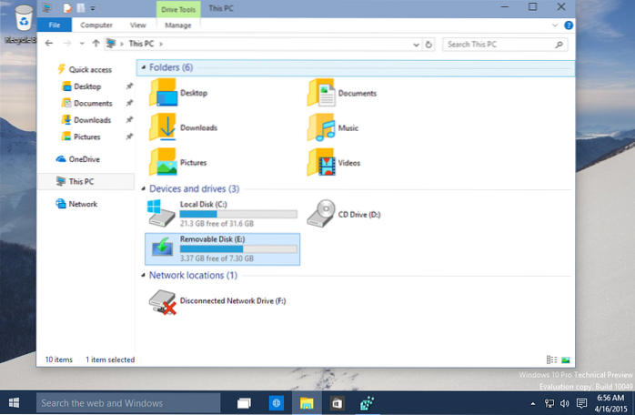Open the Downloads folder in the Folders group
The width and height of the screenshot is (635, 415).
[184, 127]
